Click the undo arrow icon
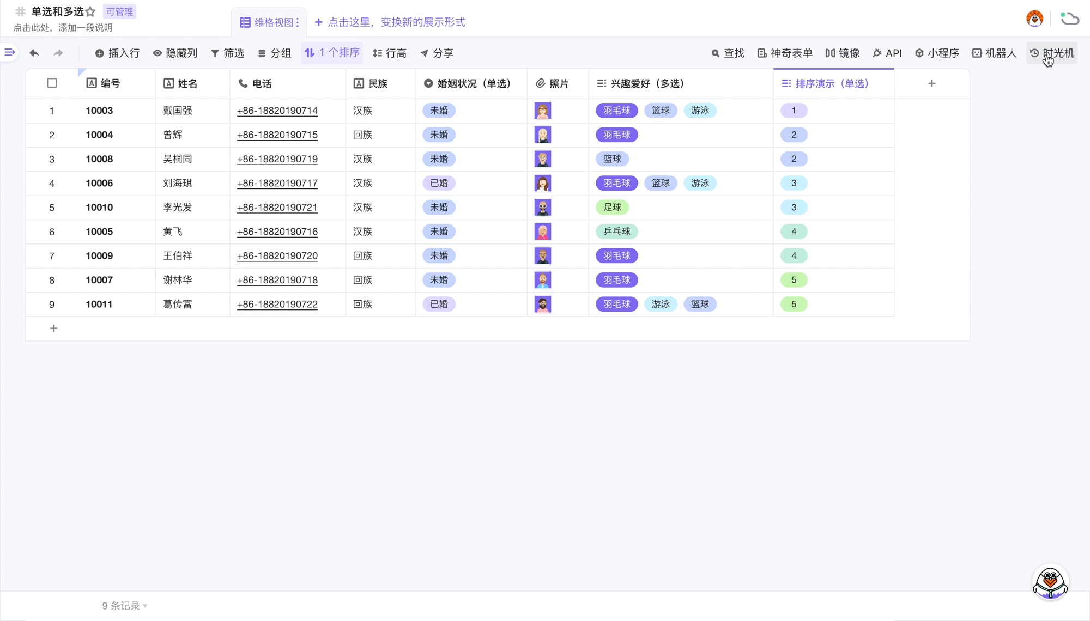Image resolution: width=1090 pixels, height=621 pixels. point(34,53)
